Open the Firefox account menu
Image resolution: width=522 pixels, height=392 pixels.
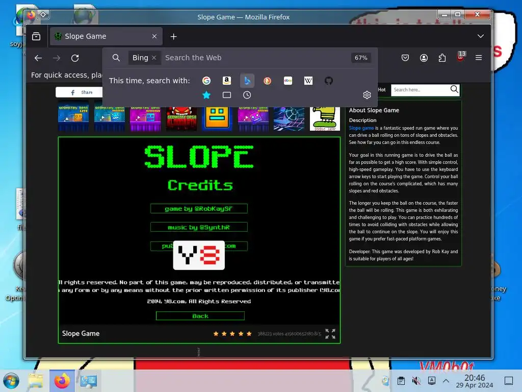point(424,58)
